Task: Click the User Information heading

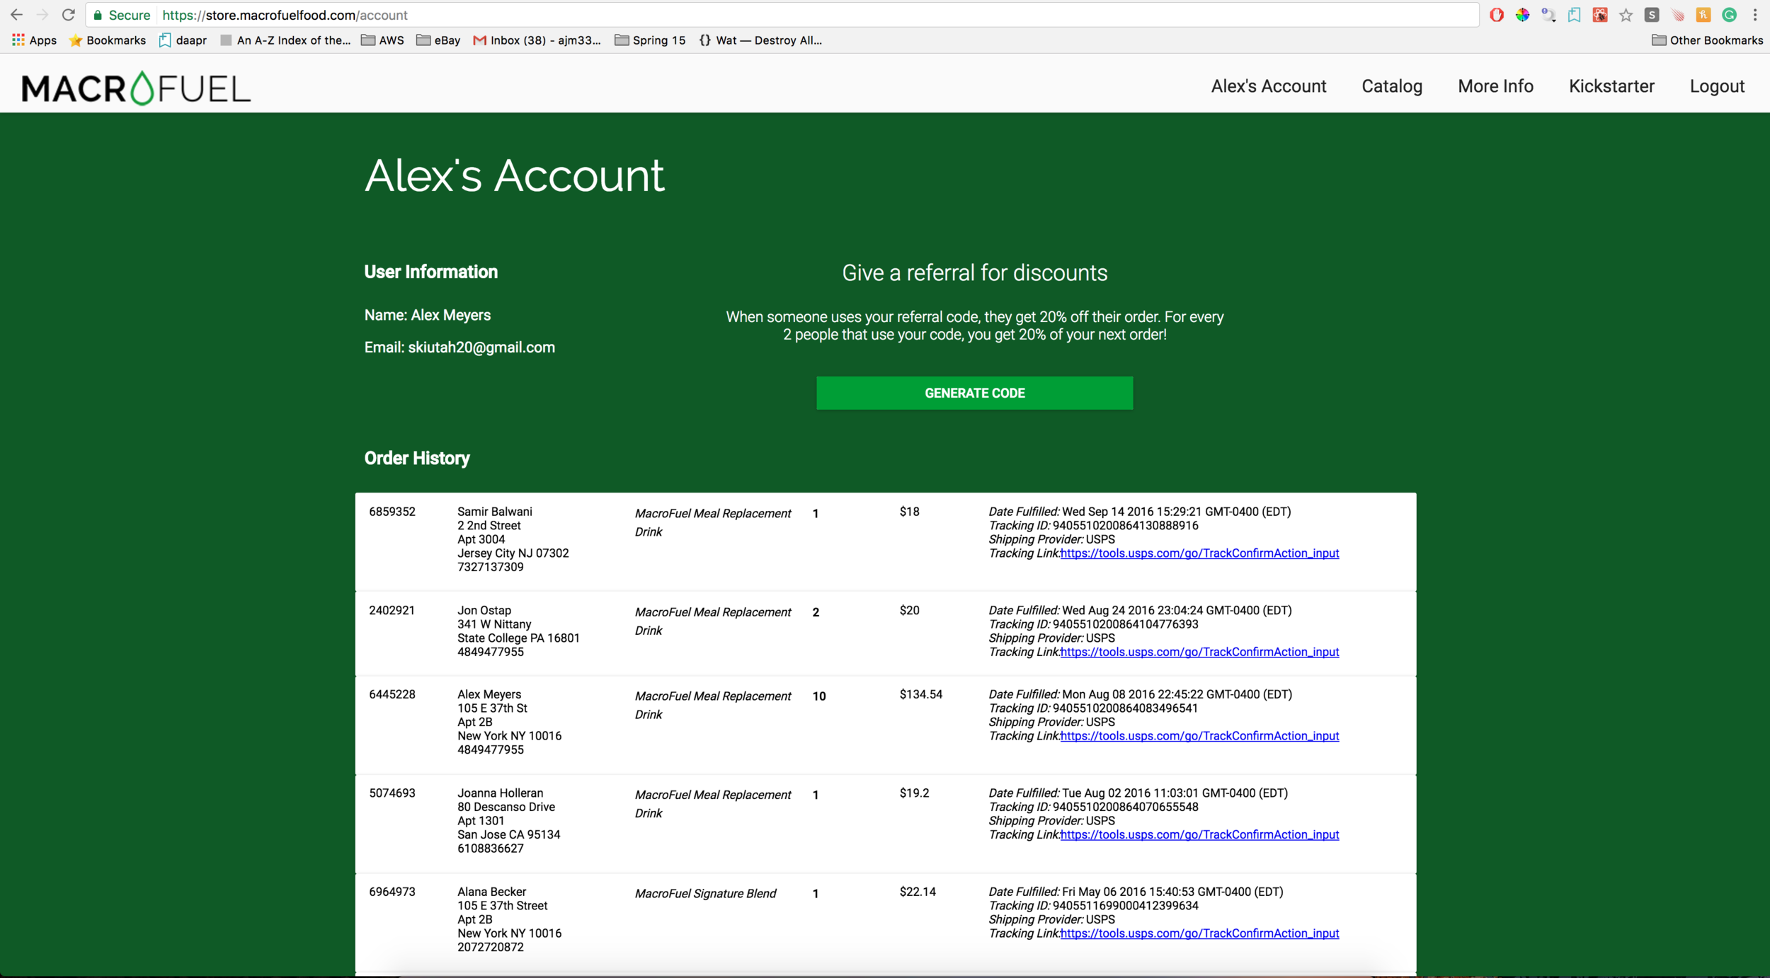Action: coord(430,272)
